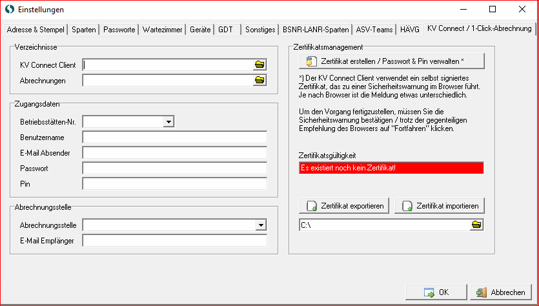Focus the Benutzername input field
This screenshot has height=306, width=539.
pyautogui.click(x=174, y=137)
